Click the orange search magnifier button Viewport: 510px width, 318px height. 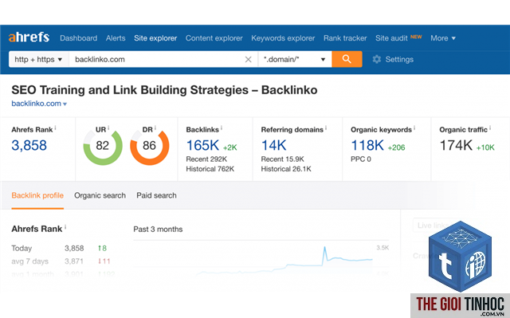[x=347, y=59]
